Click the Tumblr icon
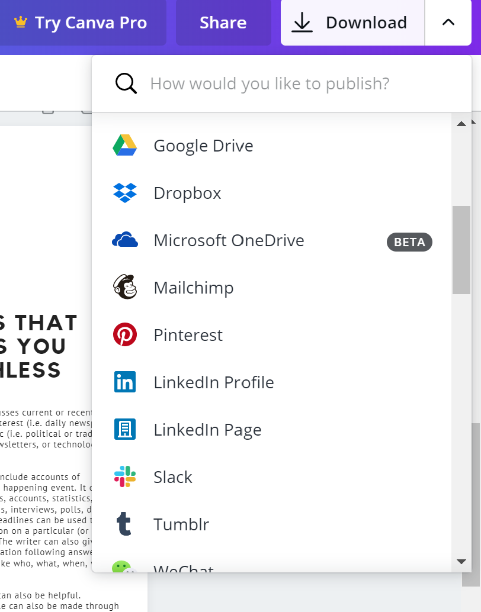The width and height of the screenshot is (481, 612). tap(125, 524)
